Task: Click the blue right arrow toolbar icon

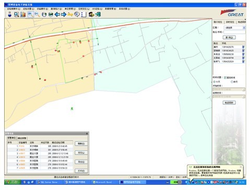Action: [x=64, y=15]
